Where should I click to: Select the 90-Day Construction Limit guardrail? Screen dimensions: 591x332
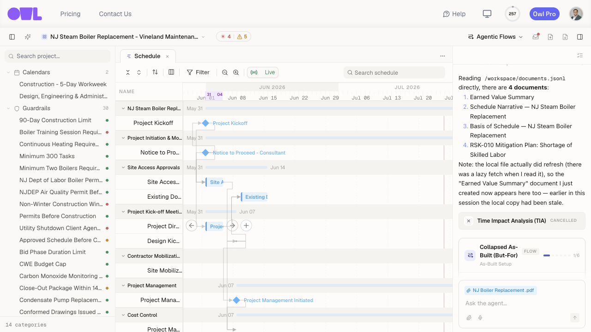click(x=55, y=120)
